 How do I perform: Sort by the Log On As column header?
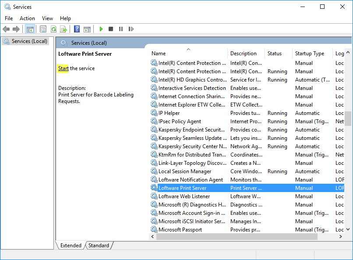[339, 53]
